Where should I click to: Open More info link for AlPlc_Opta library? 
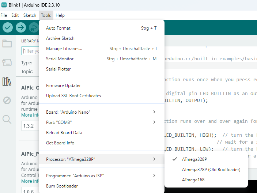pos(30,115)
